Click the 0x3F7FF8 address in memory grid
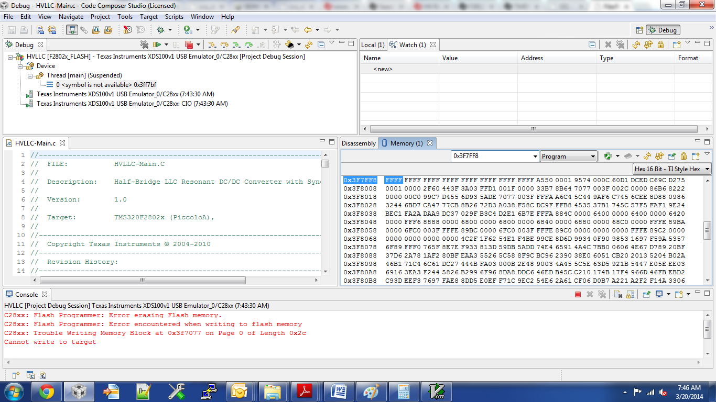The height and width of the screenshot is (402, 716). [360, 180]
